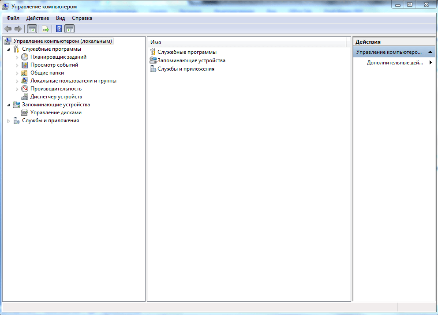Open the Действие menu
Image resolution: width=438 pixels, height=315 pixels.
(37, 18)
